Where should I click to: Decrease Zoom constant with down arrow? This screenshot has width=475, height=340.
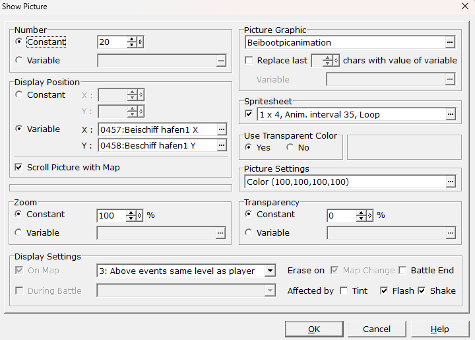click(132, 218)
